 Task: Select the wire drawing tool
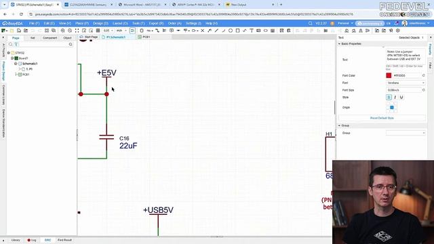[157, 30]
